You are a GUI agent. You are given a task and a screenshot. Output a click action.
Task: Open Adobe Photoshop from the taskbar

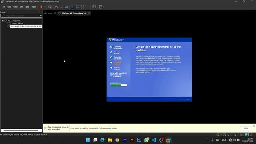tap(139, 140)
